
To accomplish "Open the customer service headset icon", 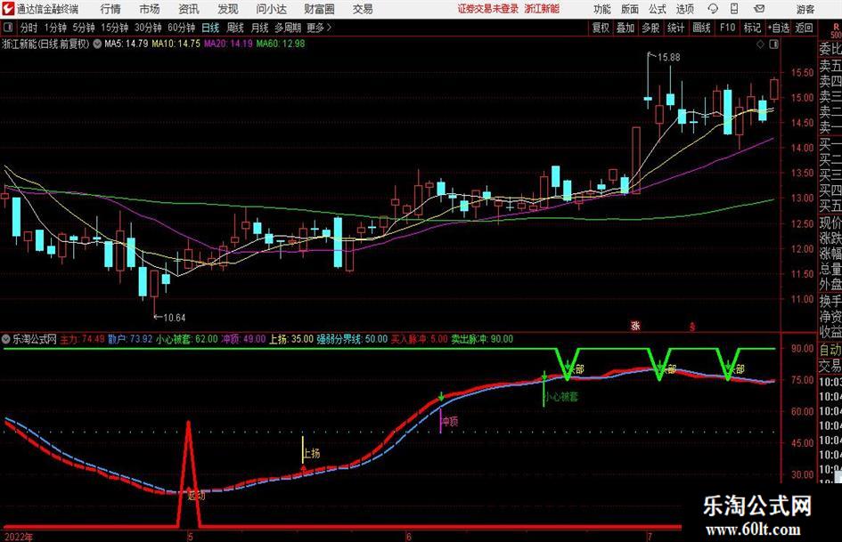I will tap(713, 9).
